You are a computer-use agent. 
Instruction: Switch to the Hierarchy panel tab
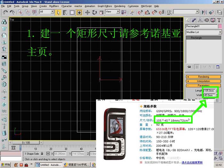(x=200, y=20)
